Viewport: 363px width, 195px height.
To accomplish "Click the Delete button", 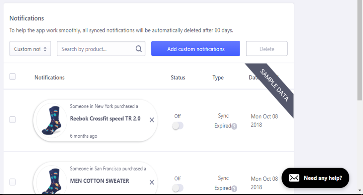I will 267,49.
